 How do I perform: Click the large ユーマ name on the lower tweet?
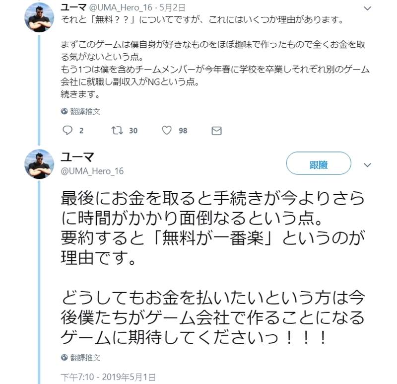pyautogui.click(x=78, y=157)
